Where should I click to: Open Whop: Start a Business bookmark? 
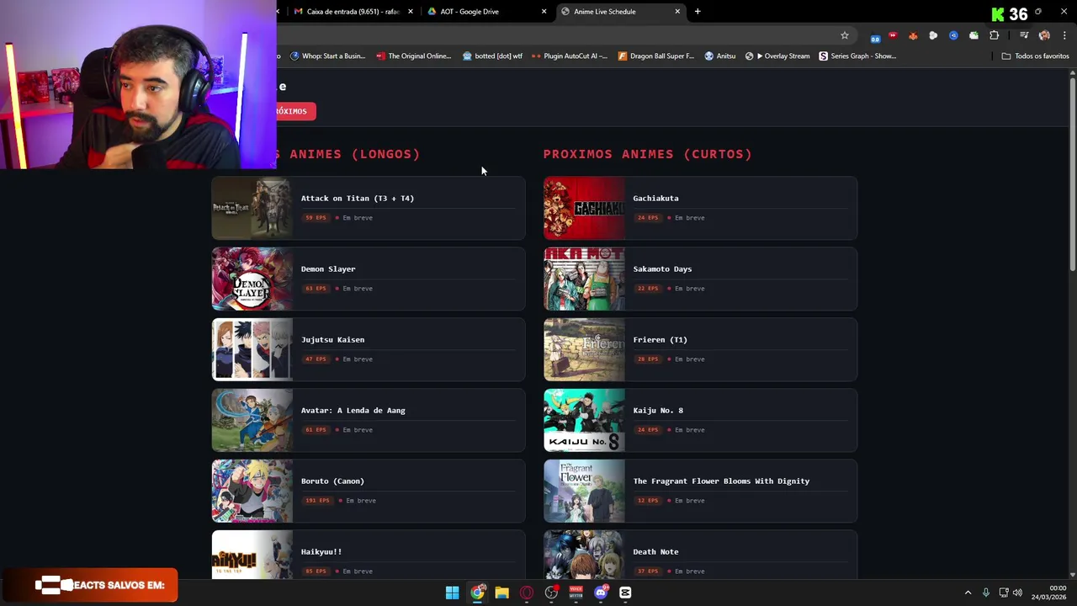pyautogui.click(x=327, y=56)
